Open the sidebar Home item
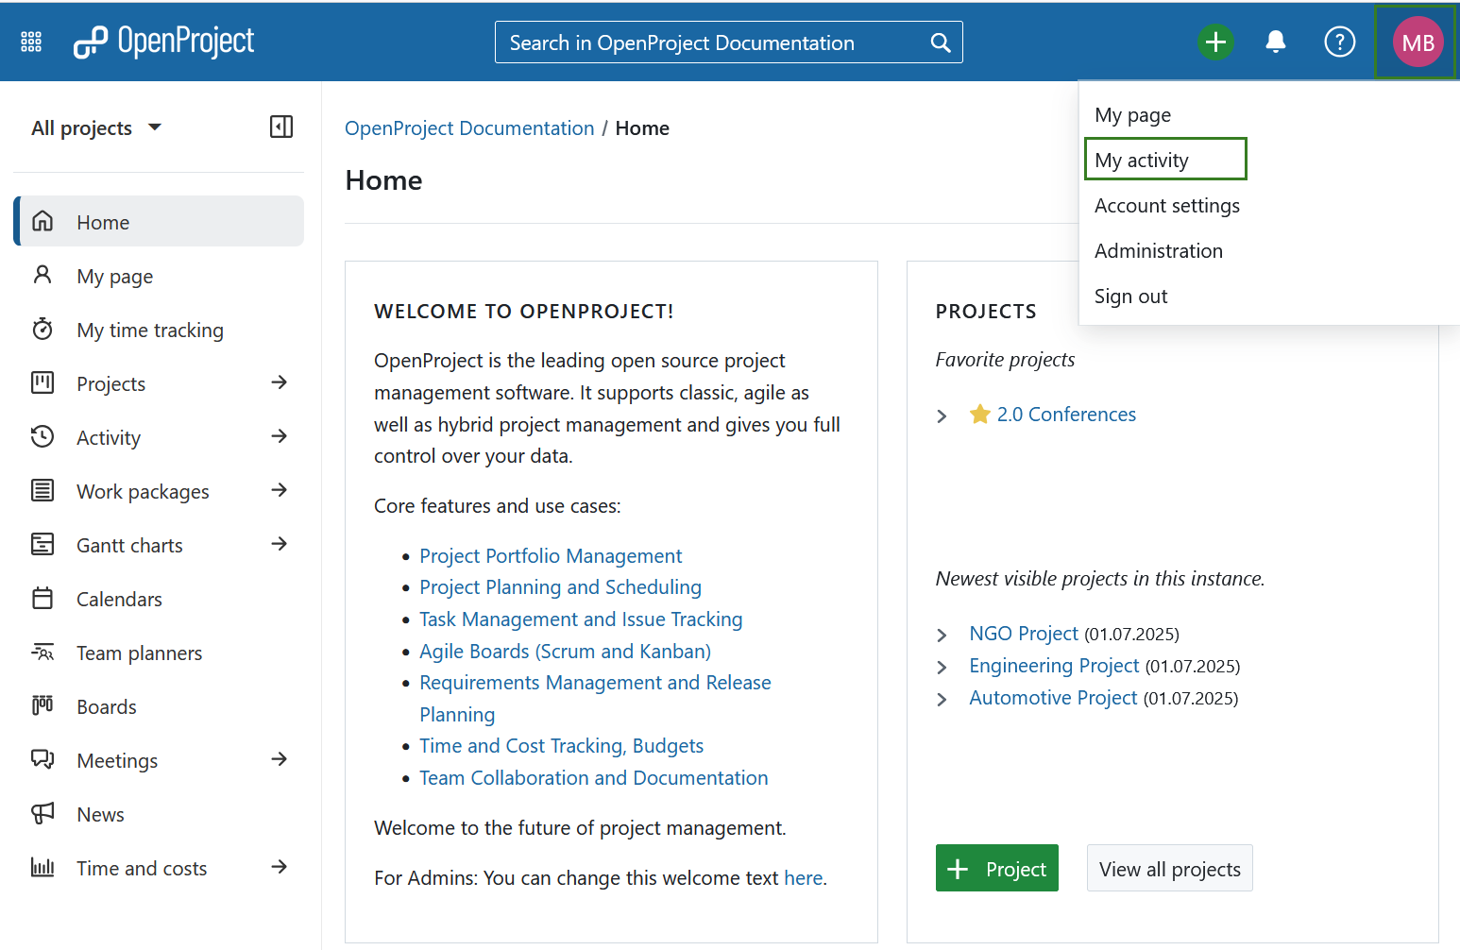 [x=159, y=221]
